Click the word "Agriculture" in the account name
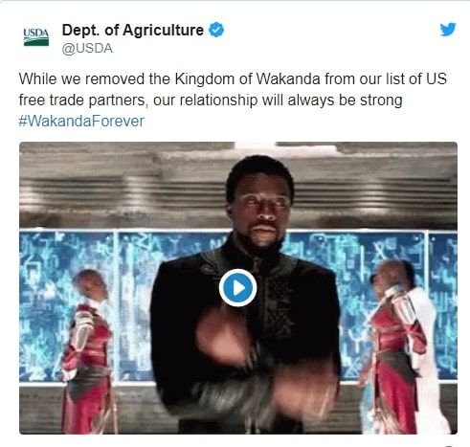The width and height of the screenshot is (470, 447). 163,30
